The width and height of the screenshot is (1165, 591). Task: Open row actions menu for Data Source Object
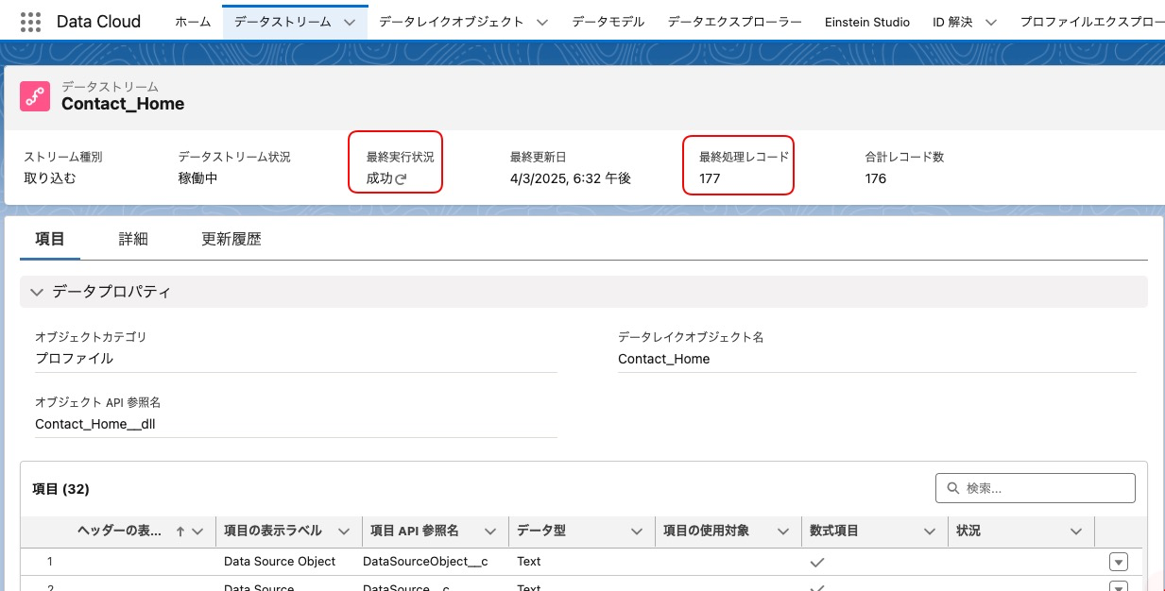(1119, 562)
